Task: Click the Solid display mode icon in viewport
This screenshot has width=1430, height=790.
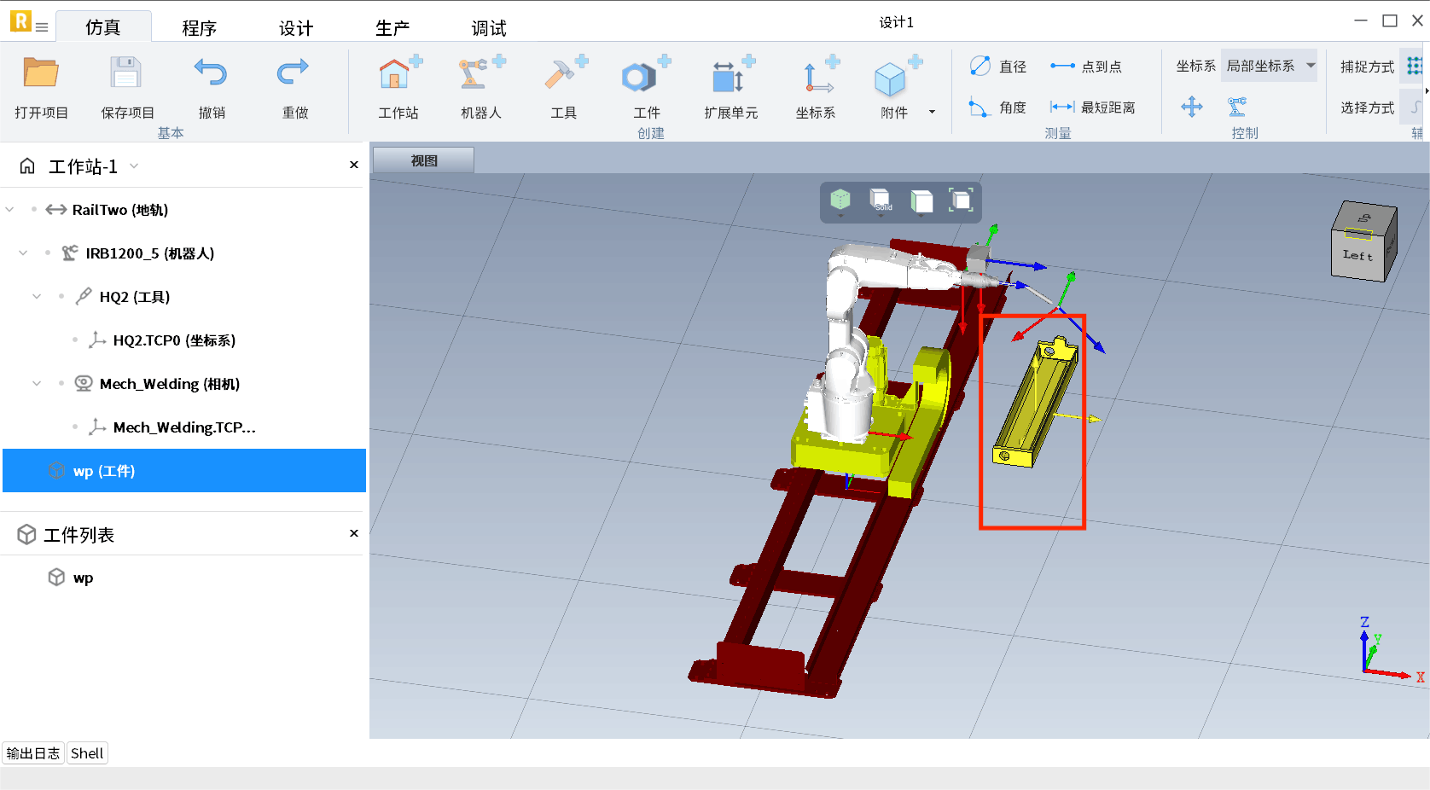Action: click(x=881, y=200)
